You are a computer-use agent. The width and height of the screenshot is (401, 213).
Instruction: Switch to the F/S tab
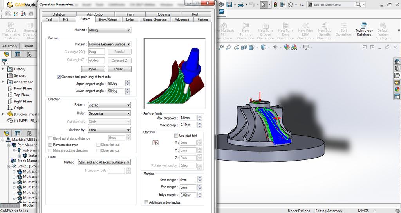66,20
